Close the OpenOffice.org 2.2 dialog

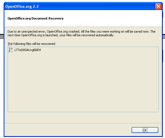click(158, 6)
